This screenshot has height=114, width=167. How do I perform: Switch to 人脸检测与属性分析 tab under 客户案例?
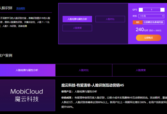(x=27, y=70)
